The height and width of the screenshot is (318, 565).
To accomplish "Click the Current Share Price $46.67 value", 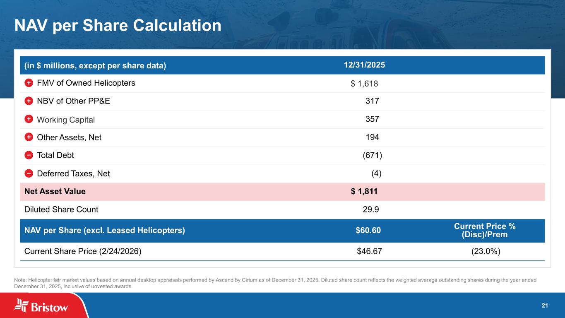I will (369, 251).
